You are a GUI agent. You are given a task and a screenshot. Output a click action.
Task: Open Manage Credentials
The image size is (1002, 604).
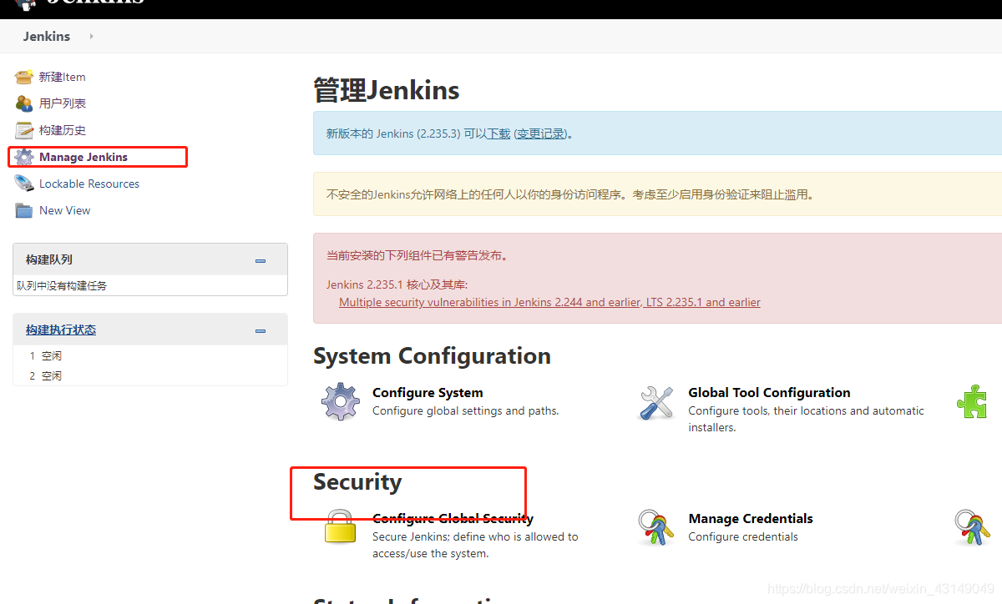[x=751, y=518]
